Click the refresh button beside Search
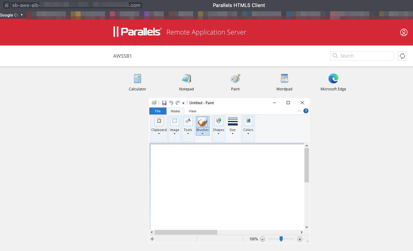 pyautogui.click(x=402, y=56)
